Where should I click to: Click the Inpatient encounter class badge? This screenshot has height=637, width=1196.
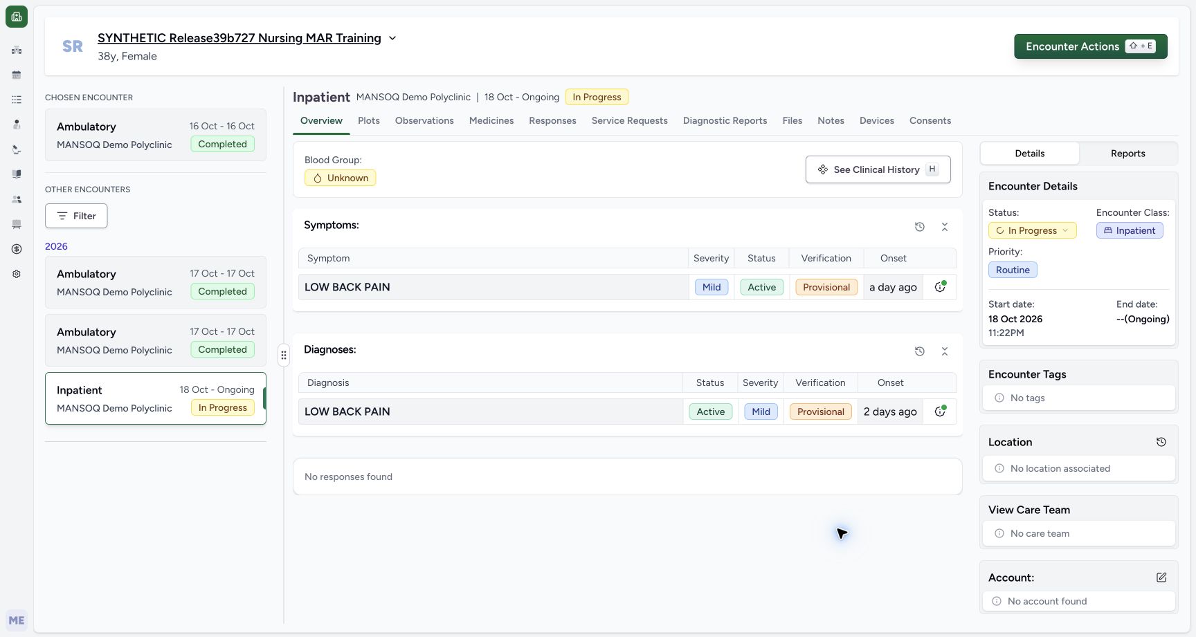tap(1130, 230)
